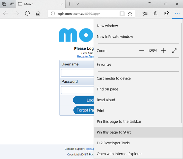
Task: Go to the Home page icon
Action: pyautogui.click(x=38, y=13)
